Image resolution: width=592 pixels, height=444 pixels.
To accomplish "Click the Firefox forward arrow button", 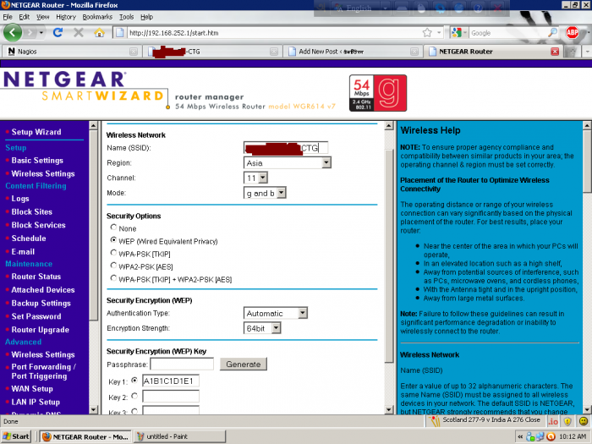I will click(30, 33).
